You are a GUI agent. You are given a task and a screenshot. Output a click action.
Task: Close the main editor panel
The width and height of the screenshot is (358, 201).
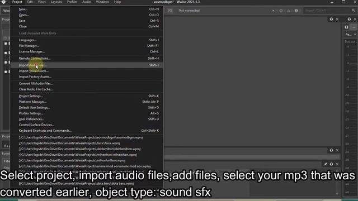337,20
